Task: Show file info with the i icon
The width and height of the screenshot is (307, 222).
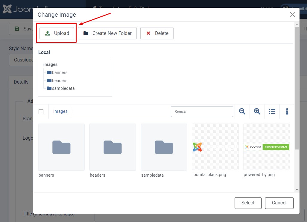Action: 287,111
